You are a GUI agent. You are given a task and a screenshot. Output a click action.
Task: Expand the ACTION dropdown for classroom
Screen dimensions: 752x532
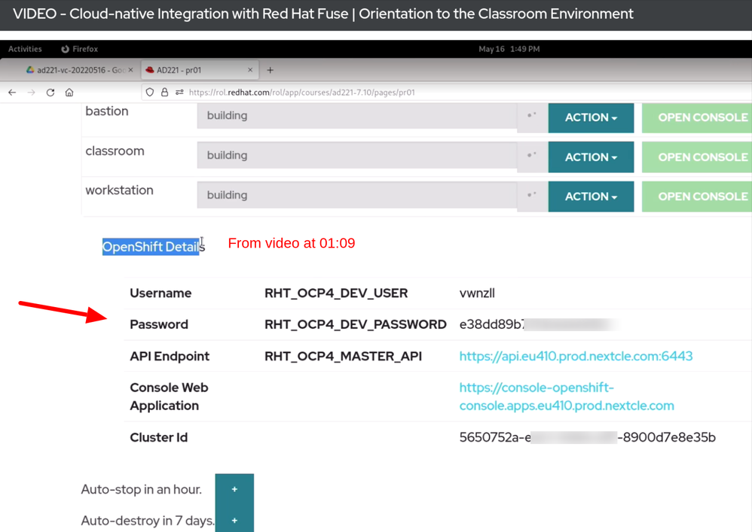pos(590,157)
